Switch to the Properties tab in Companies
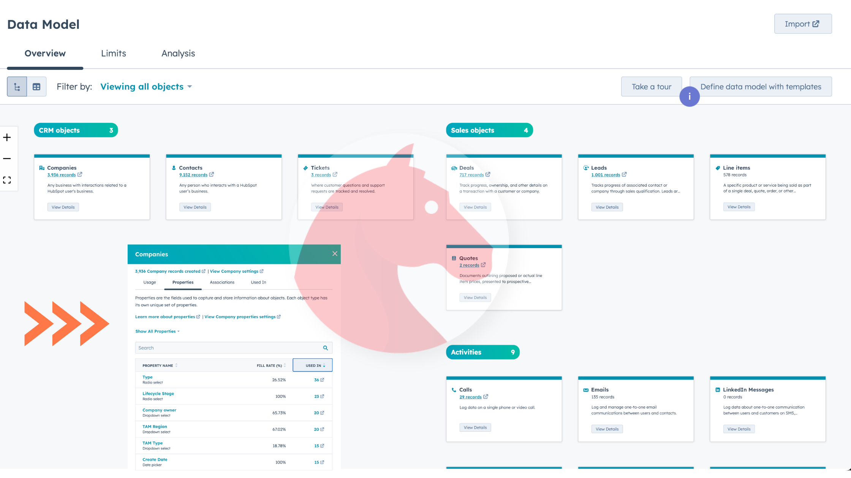The width and height of the screenshot is (851, 478). pos(182,282)
